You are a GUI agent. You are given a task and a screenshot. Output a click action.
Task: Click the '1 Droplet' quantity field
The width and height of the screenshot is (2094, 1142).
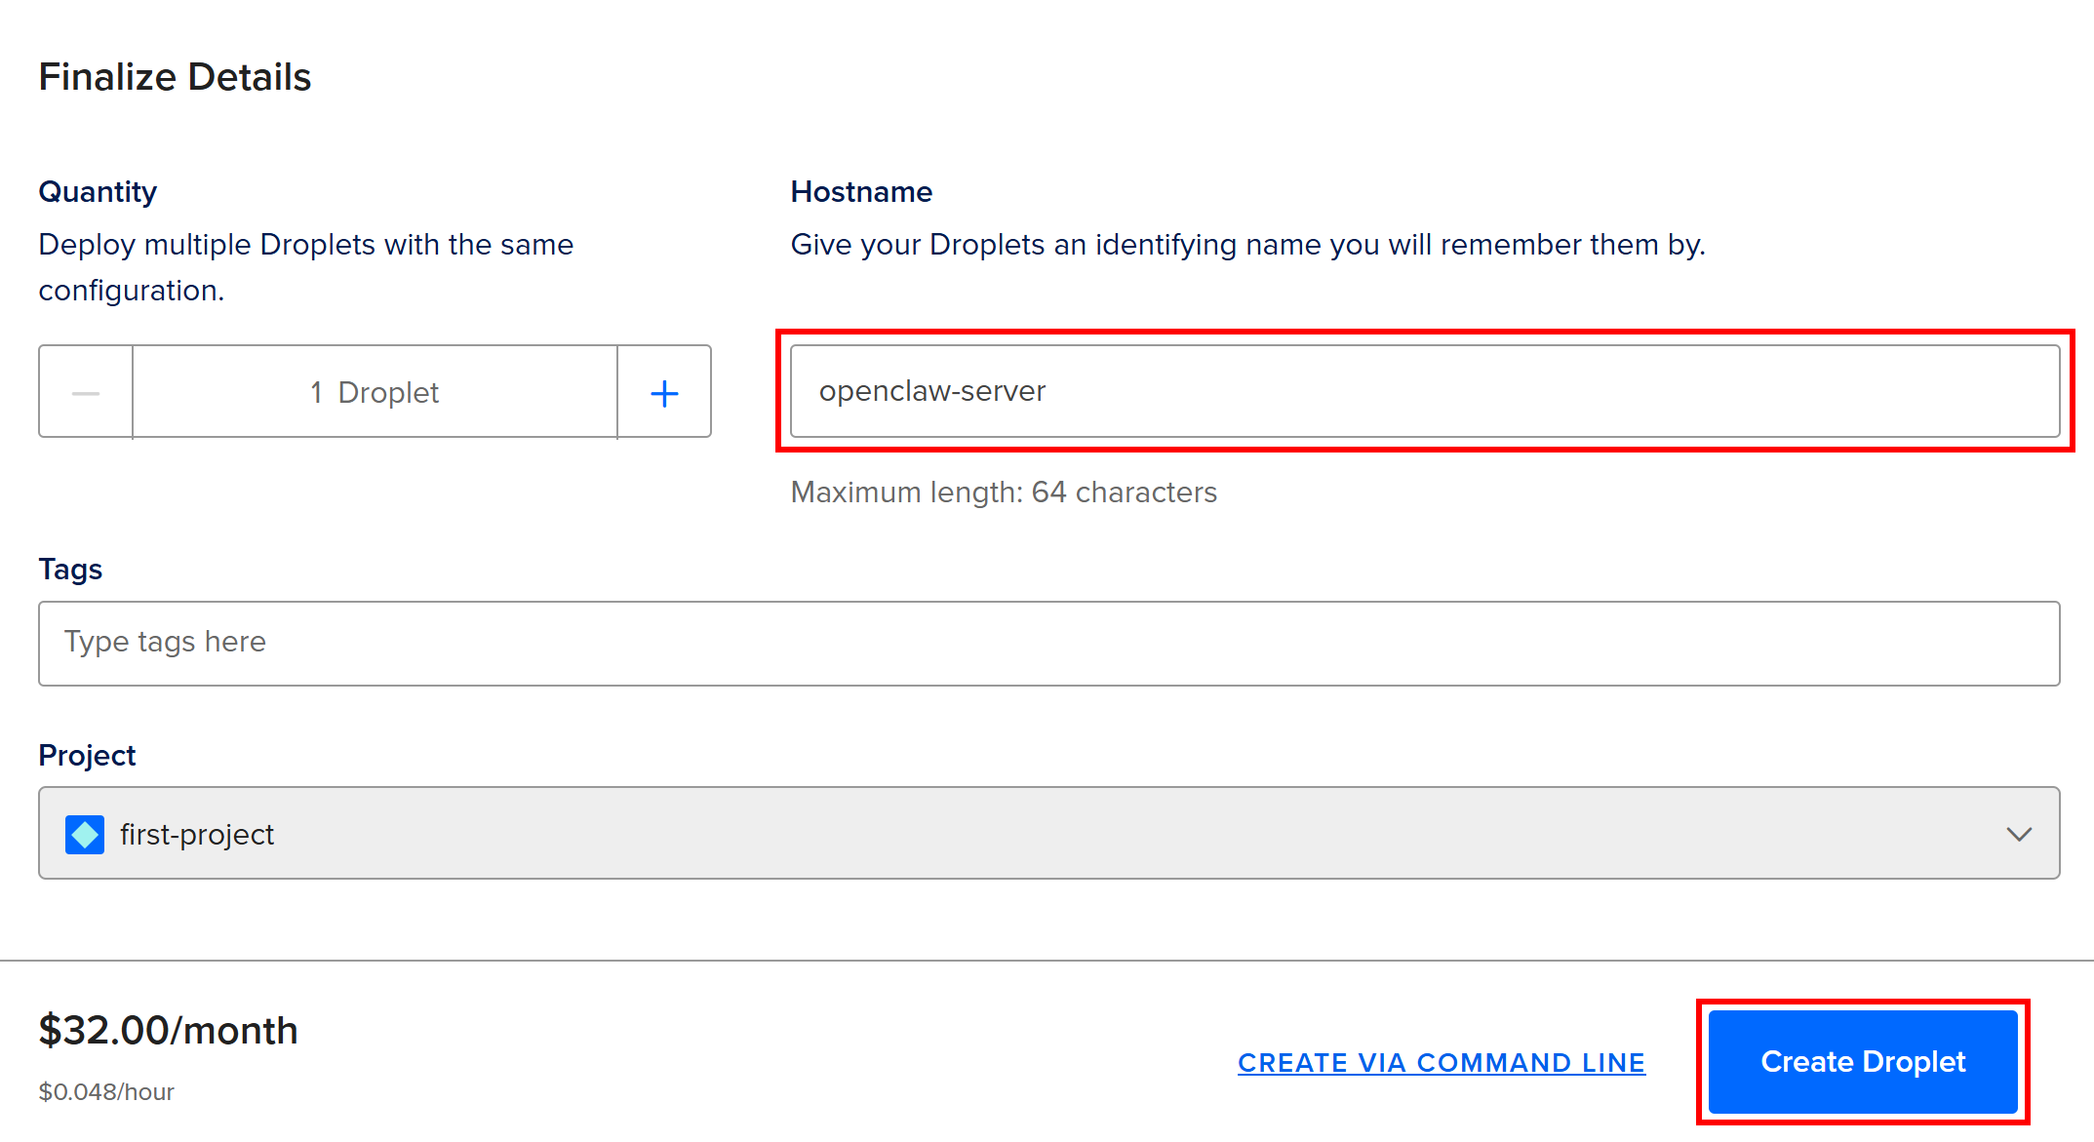(x=375, y=392)
